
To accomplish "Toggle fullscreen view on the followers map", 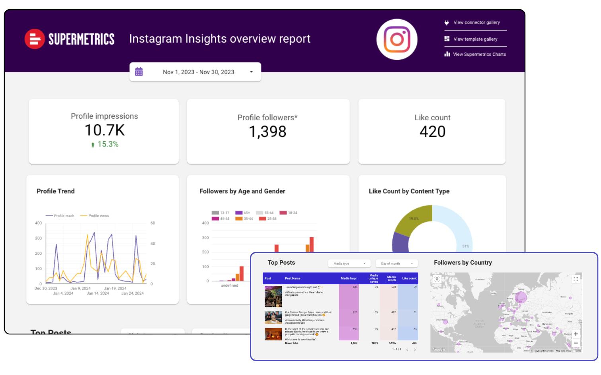I will point(576,279).
